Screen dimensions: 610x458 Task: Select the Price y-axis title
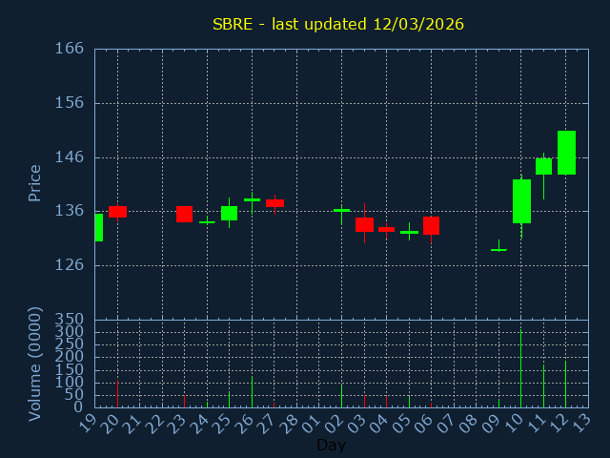tap(35, 182)
